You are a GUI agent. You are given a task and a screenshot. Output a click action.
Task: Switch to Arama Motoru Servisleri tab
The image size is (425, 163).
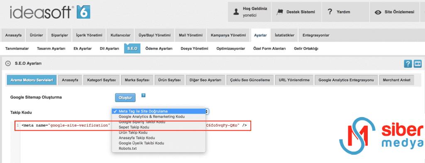pyautogui.click(x=32, y=80)
